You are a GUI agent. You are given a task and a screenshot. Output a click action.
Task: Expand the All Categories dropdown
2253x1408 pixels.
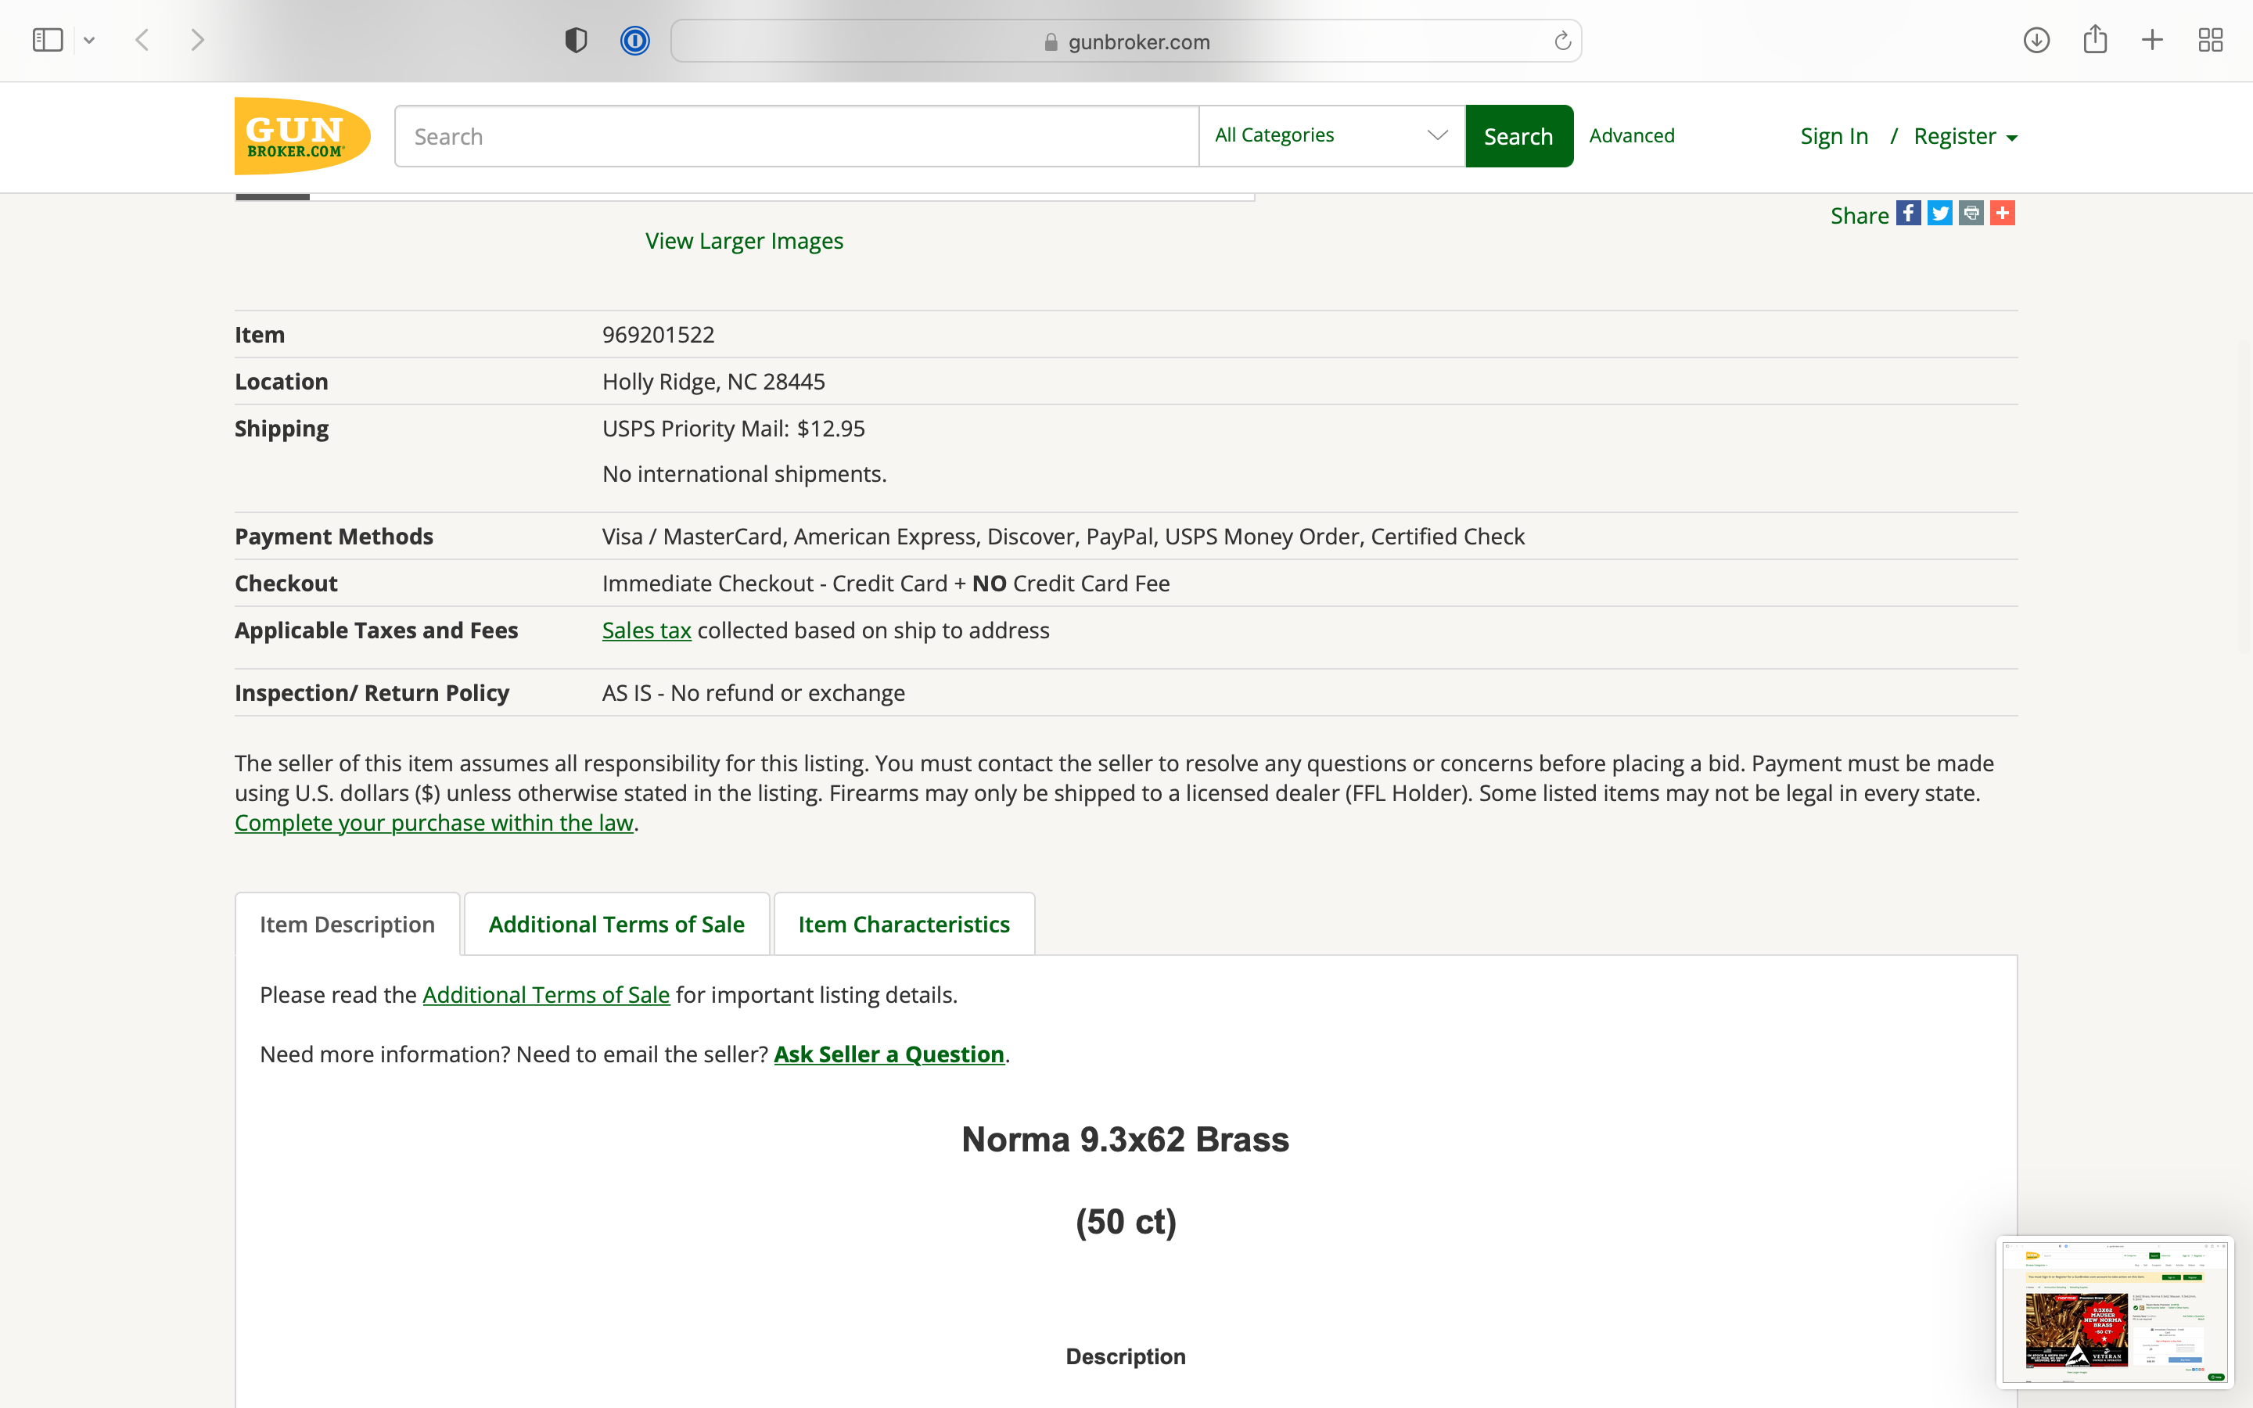(1332, 136)
